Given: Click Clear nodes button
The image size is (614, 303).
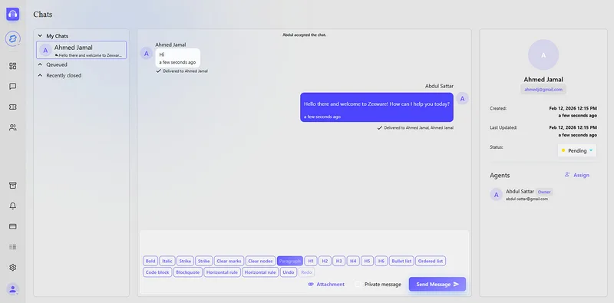Looking at the screenshot, I should click(x=260, y=261).
